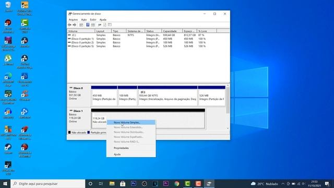This screenshot has width=334, height=188.
Task: Choose Novo Volume Simples from context menu
Action: [x=131, y=123]
